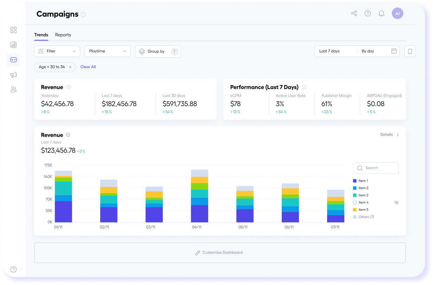Open the Filter dropdown
The image size is (433, 285).
57,51
